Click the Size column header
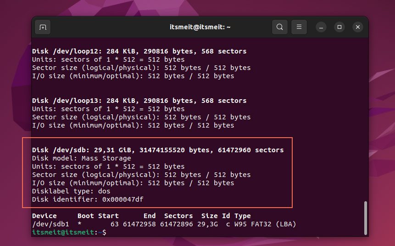The height and width of the screenshot is (246, 395). (209, 216)
